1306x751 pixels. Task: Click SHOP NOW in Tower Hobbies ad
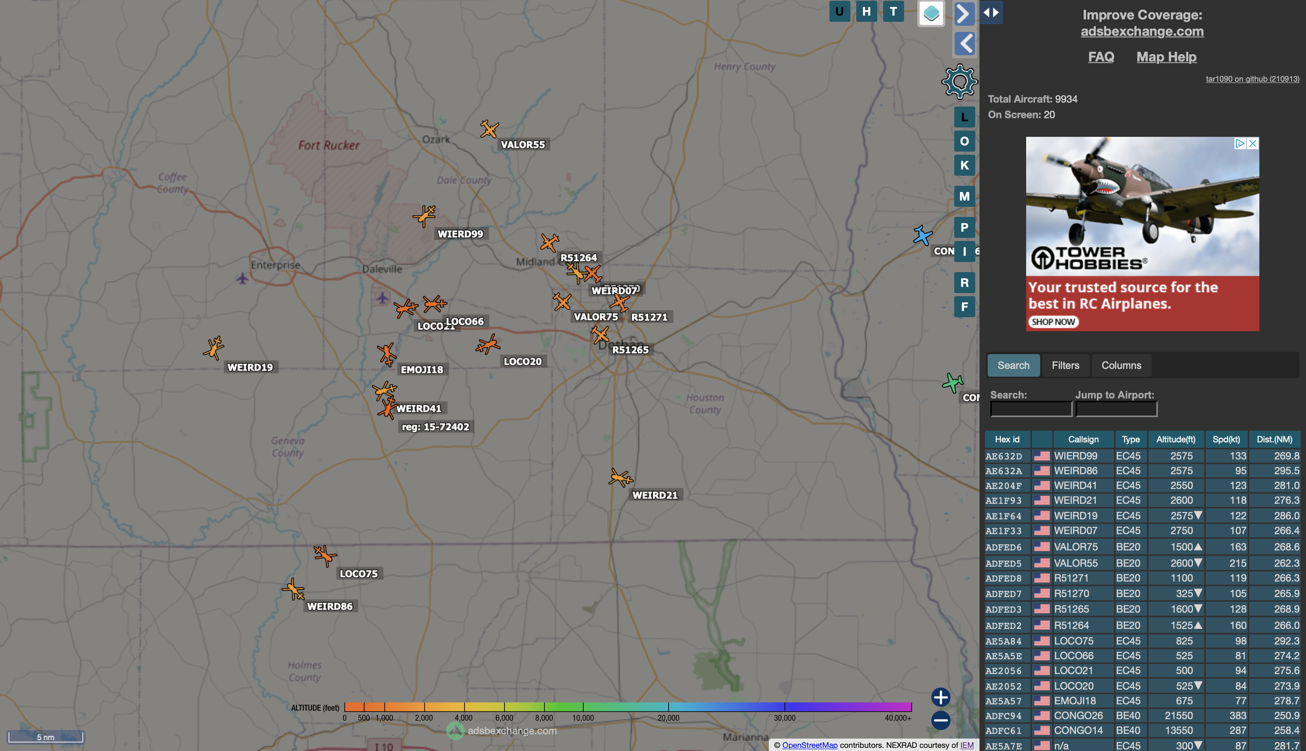(1053, 322)
